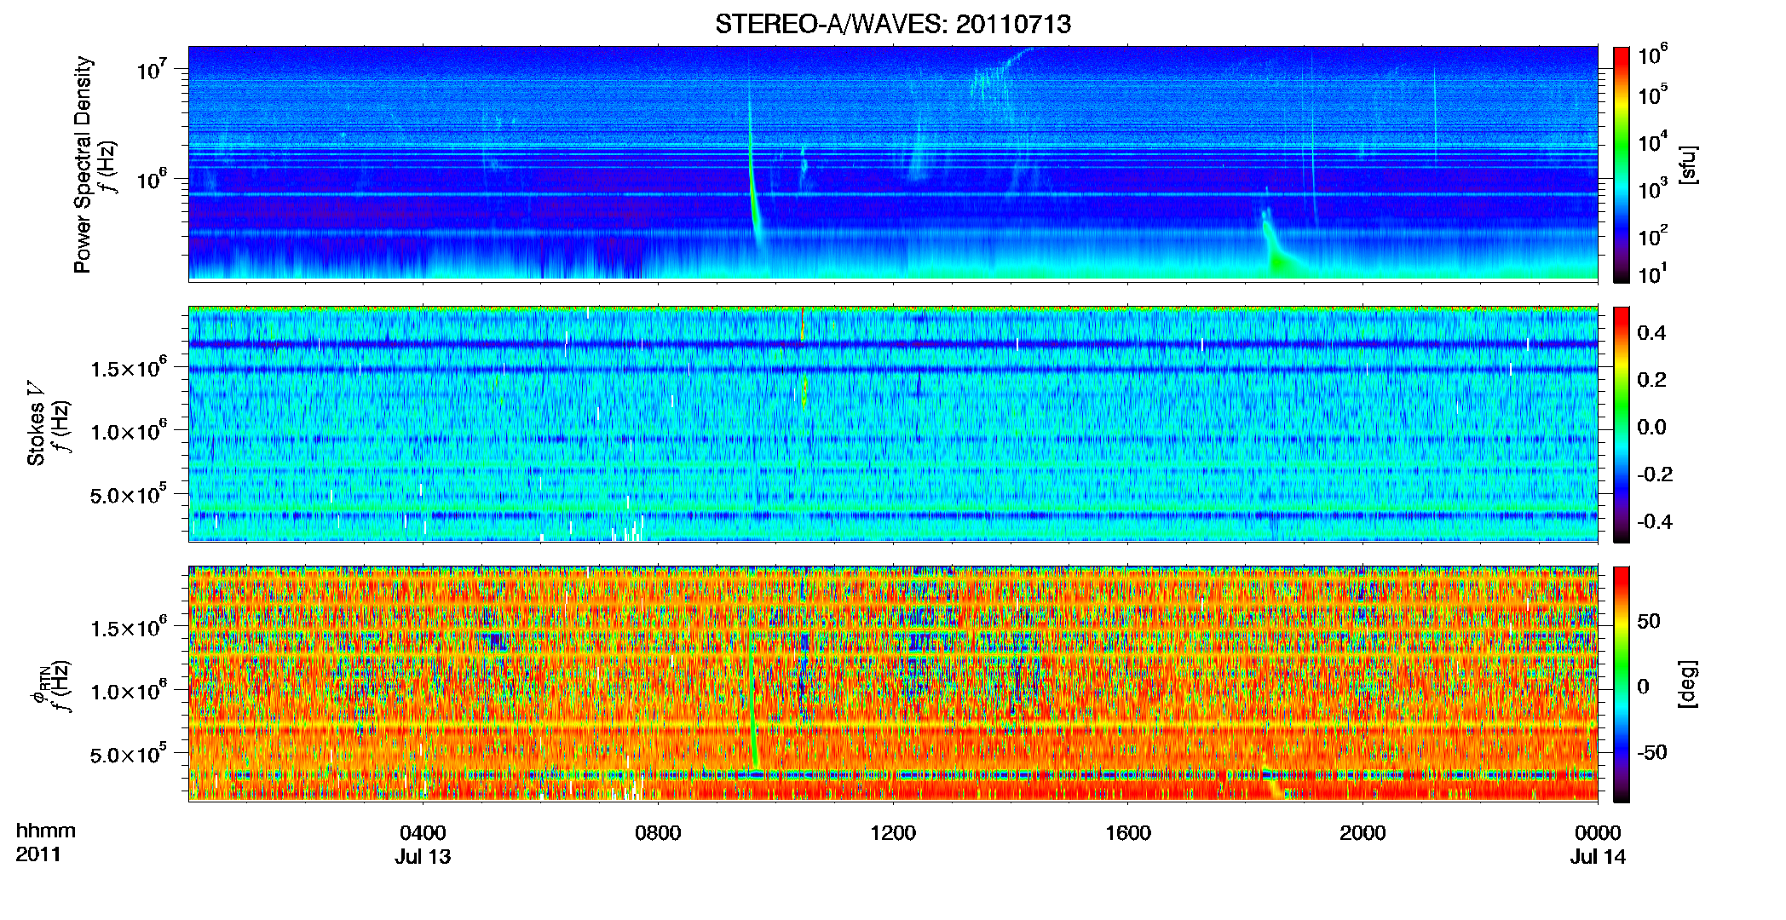Image resolution: width=1786 pixels, height=920 pixels.
Task: Click the 5.0×10^5 tick in Stokes V panel
Action: [x=129, y=494]
